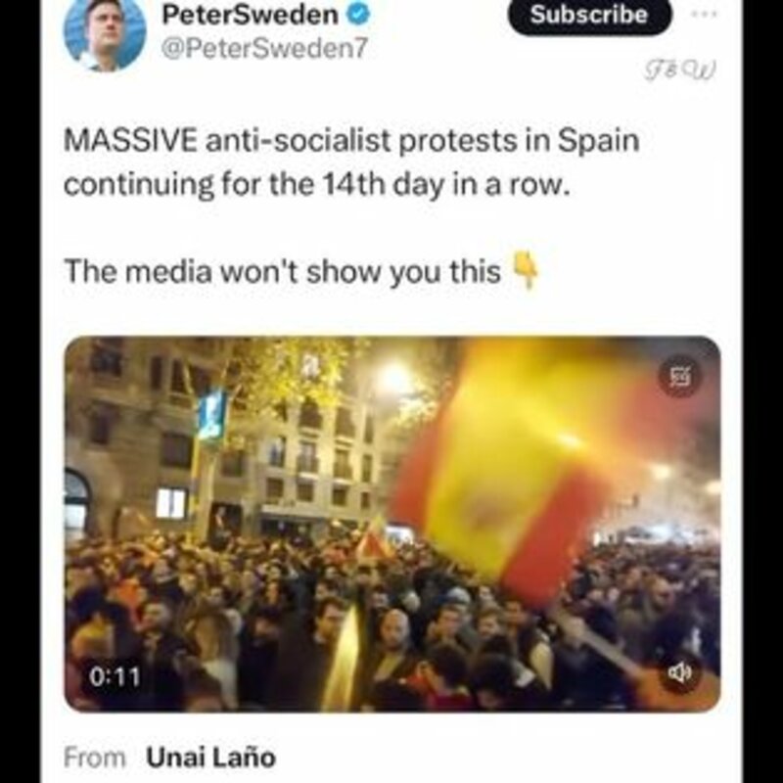Click the "From" label below the video

95,758
